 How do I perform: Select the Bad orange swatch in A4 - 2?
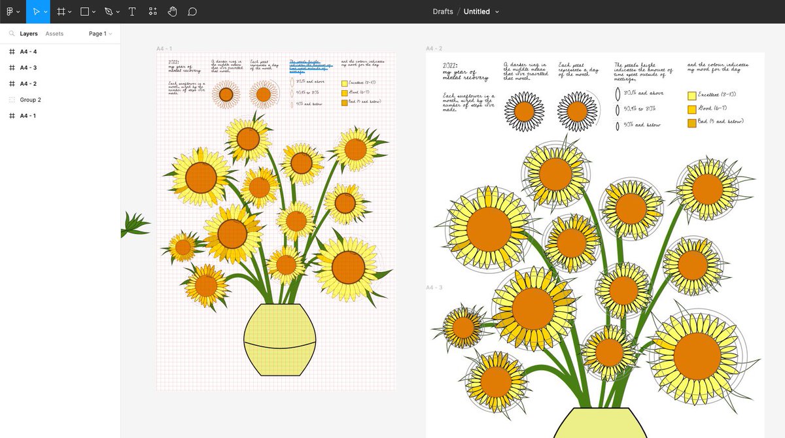[x=692, y=122]
